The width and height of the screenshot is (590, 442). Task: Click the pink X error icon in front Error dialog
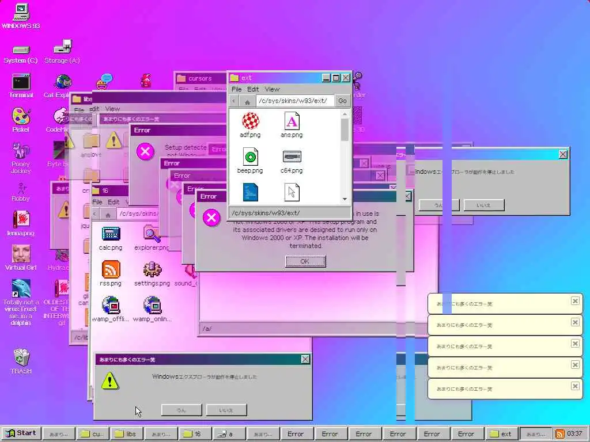tap(211, 218)
